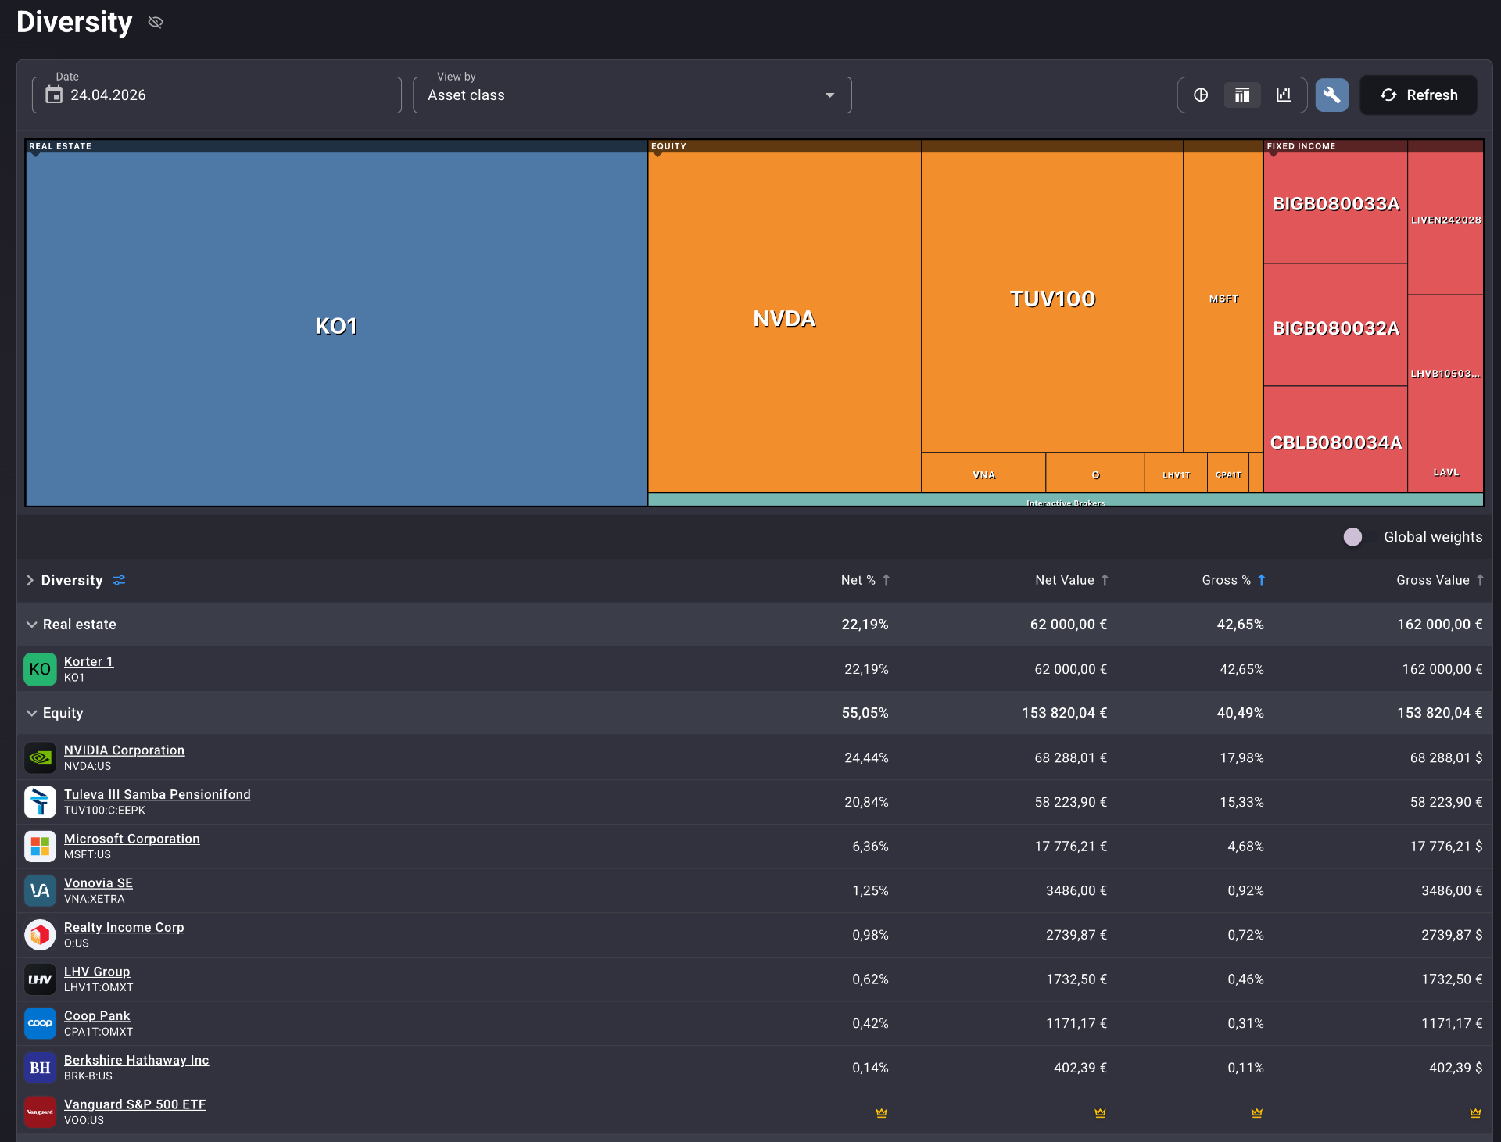Switch to pie chart view icon
The image size is (1501, 1142).
(1201, 95)
